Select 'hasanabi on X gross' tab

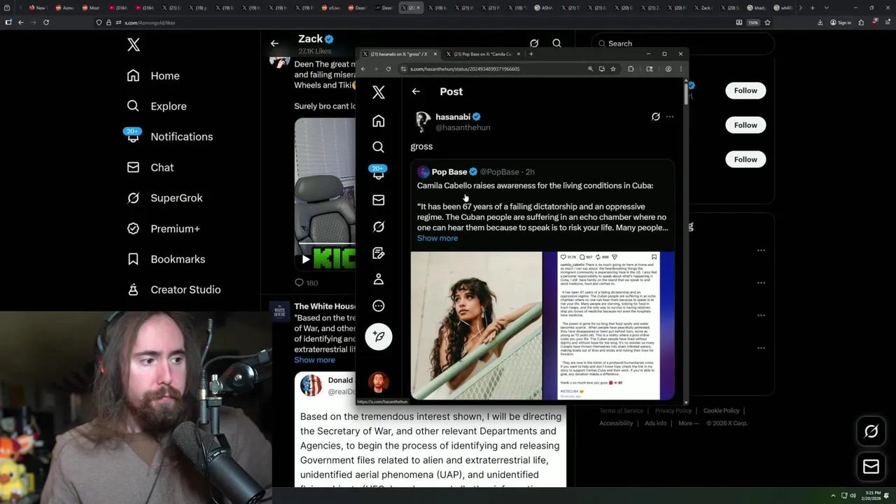[398, 54]
